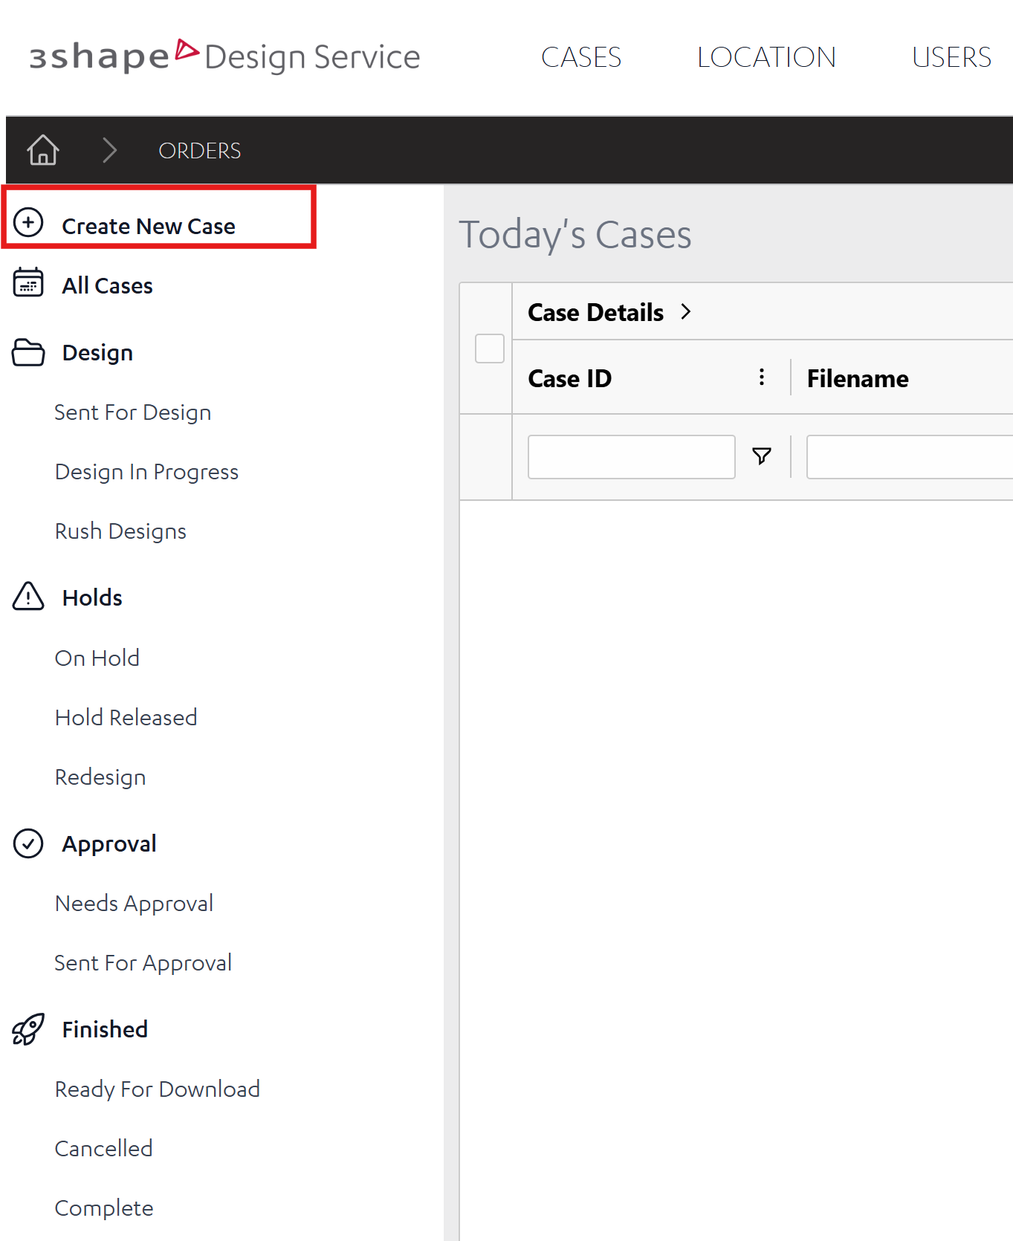Open the USERS top menu

tap(951, 57)
